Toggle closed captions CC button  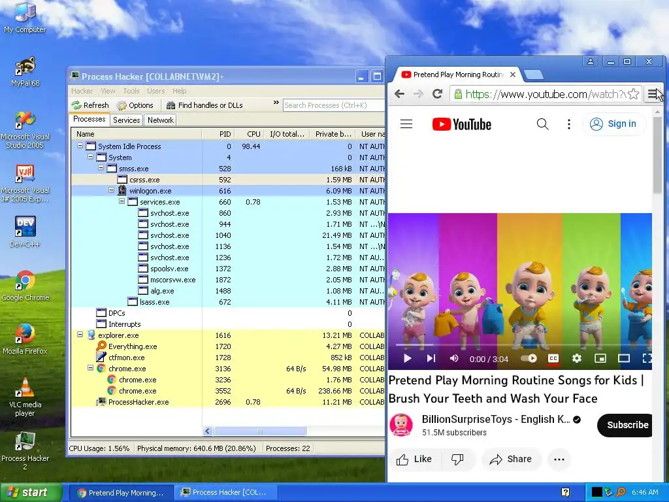553,359
